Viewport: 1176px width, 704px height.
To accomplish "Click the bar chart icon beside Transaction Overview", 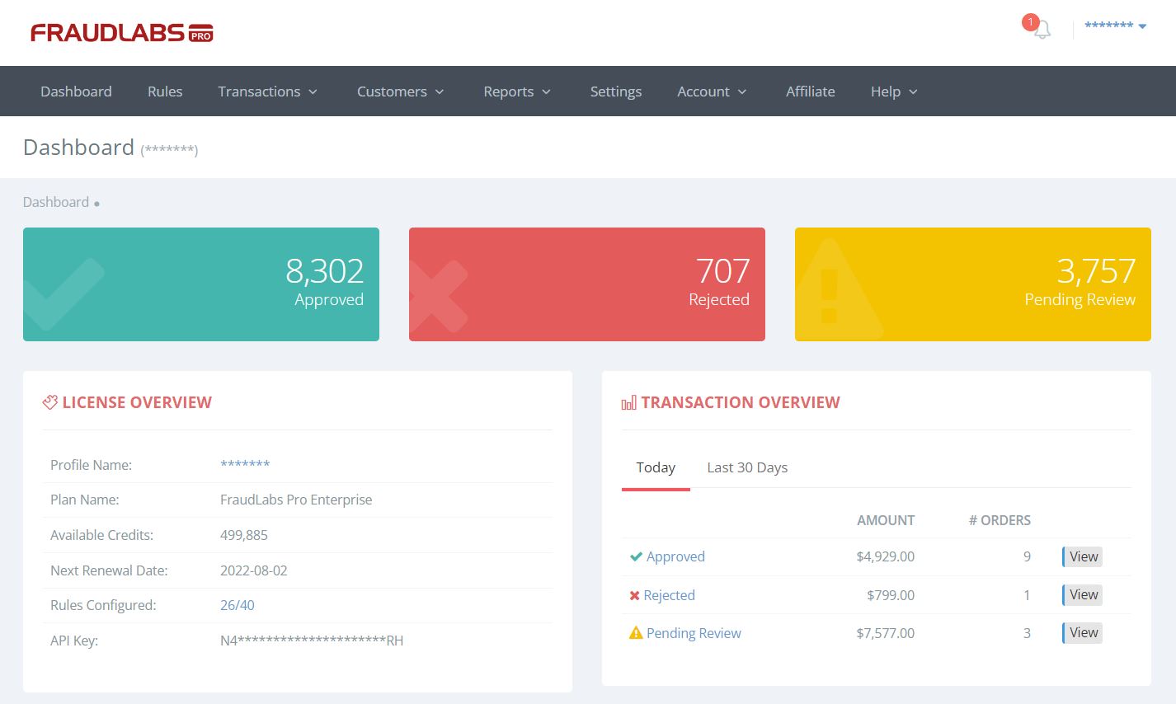I will click(628, 402).
